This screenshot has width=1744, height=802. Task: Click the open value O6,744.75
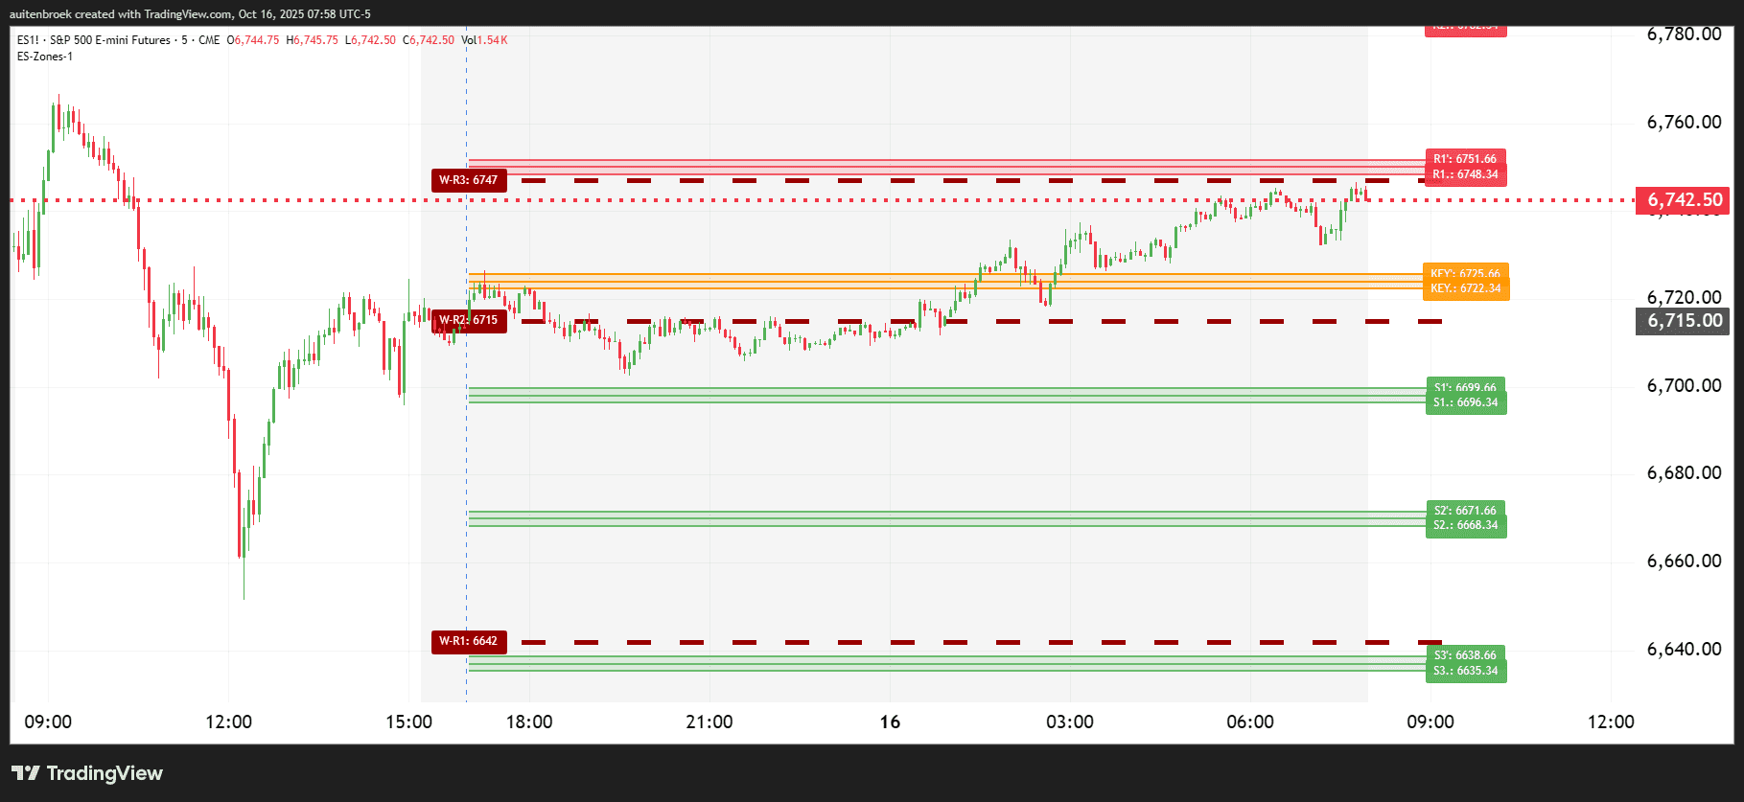pyautogui.click(x=253, y=40)
